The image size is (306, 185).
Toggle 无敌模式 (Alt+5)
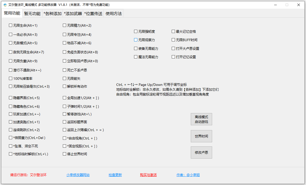10,43
